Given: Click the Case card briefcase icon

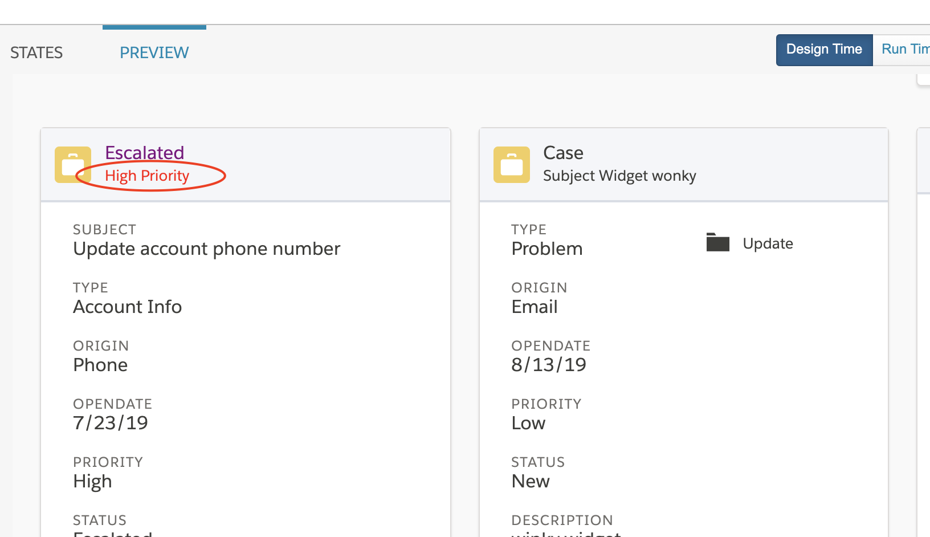Looking at the screenshot, I should pyautogui.click(x=512, y=165).
